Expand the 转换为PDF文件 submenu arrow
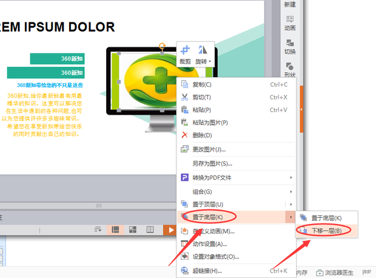 point(291,178)
